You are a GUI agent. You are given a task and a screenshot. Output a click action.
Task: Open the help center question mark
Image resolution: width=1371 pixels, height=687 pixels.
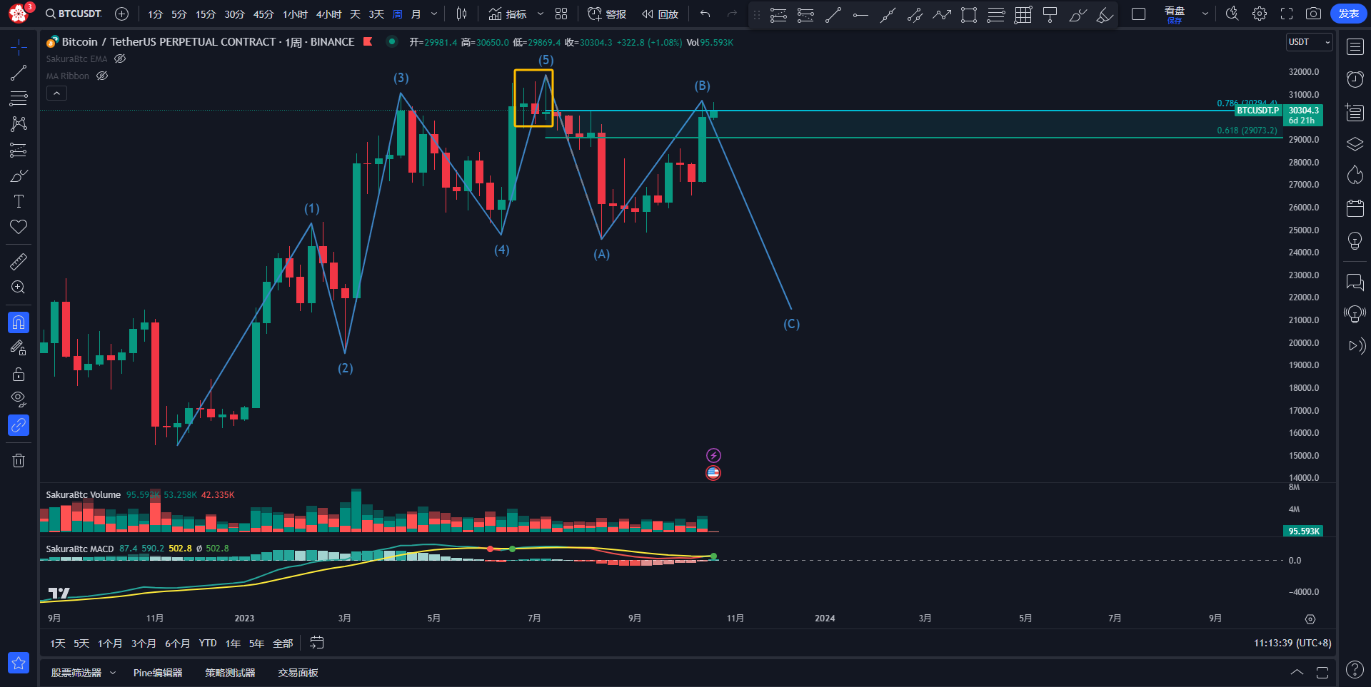tap(1355, 670)
